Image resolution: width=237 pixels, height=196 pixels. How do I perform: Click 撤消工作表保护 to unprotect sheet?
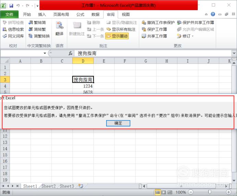[x=158, y=23]
